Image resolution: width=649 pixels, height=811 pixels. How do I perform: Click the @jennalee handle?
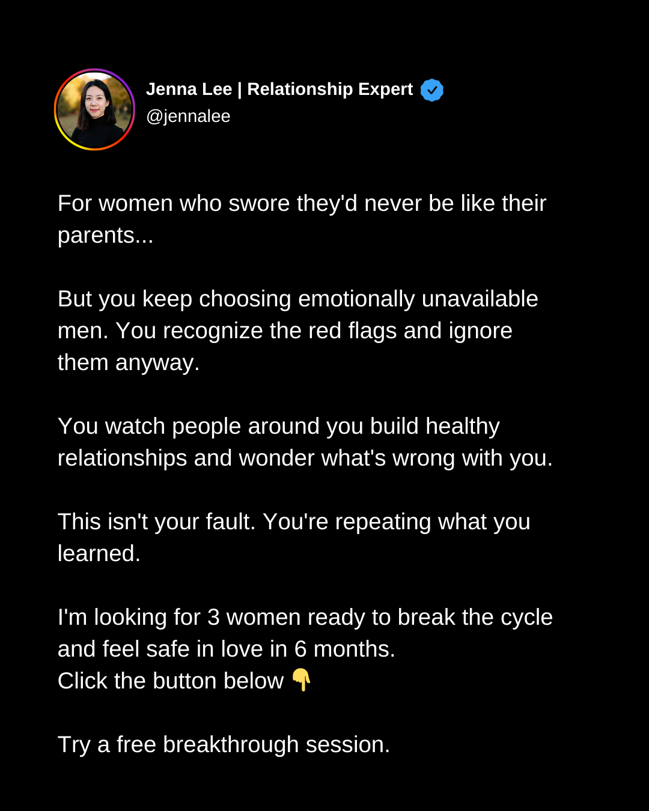coord(188,116)
